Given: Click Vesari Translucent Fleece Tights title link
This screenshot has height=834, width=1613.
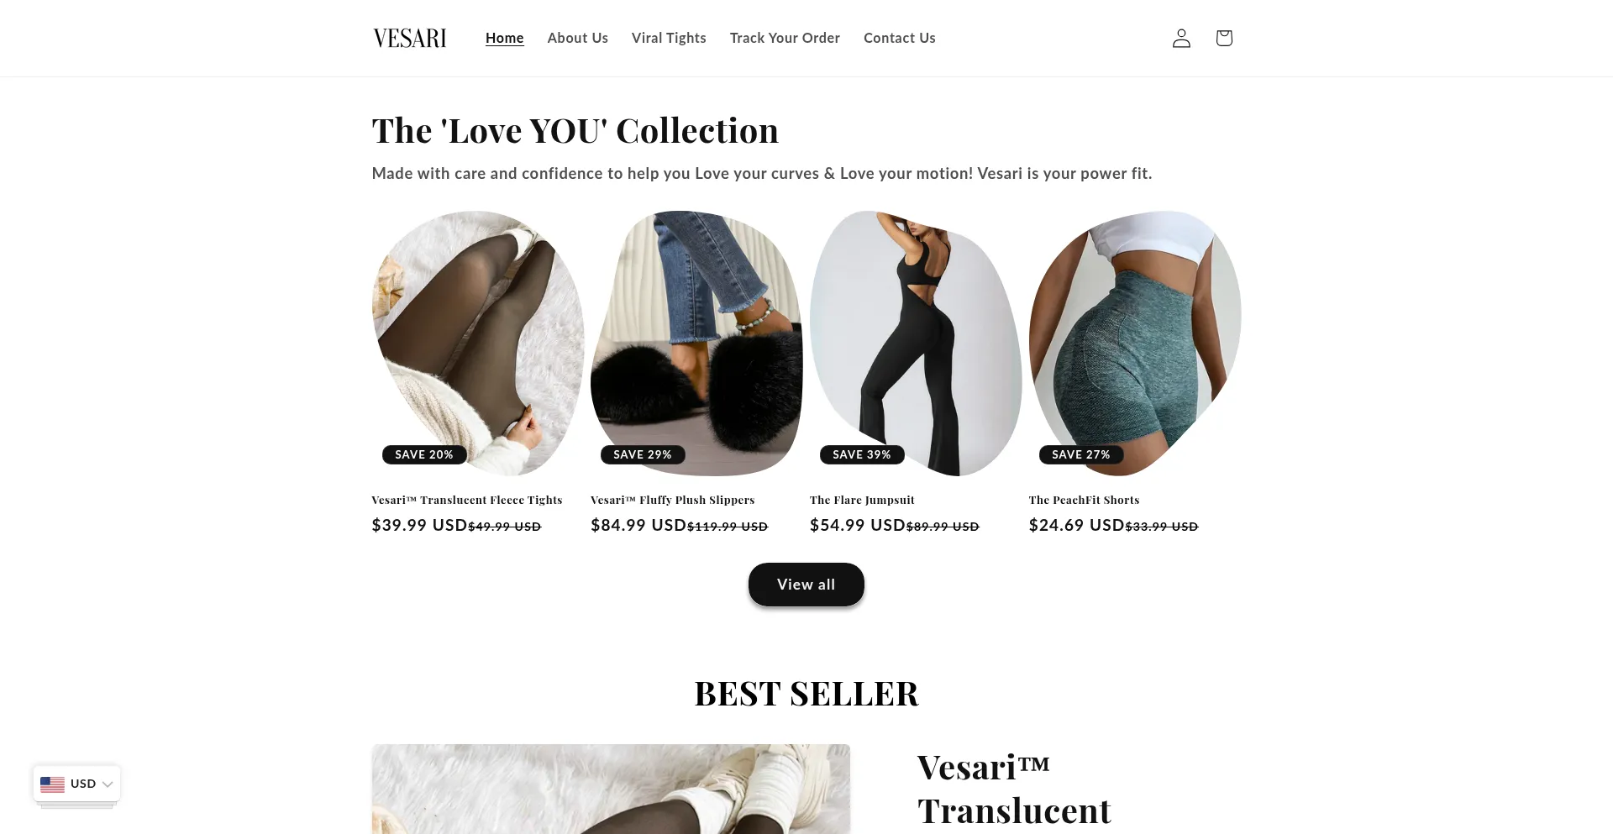Looking at the screenshot, I should click(467, 500).
